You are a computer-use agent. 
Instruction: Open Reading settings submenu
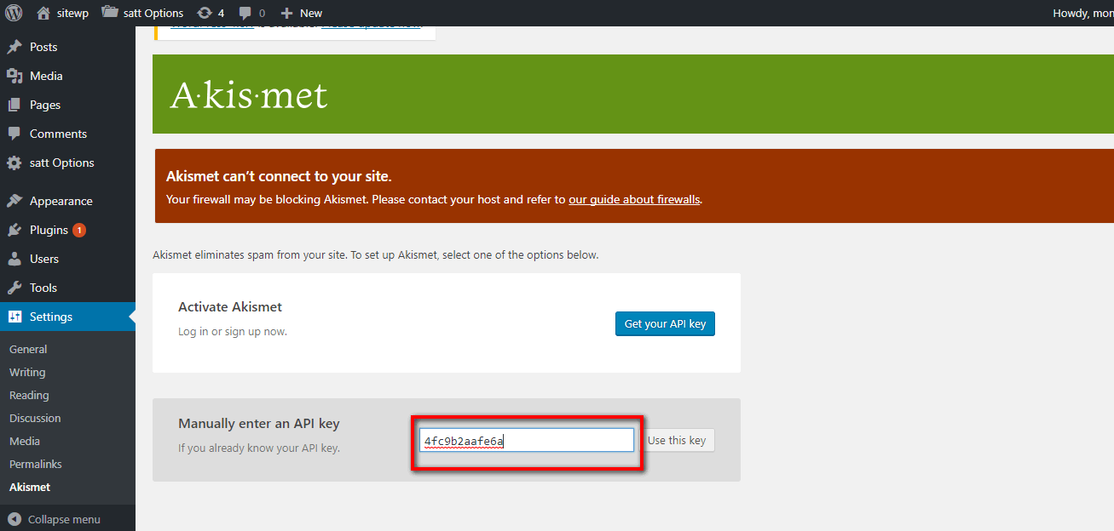tap(29, 396)
